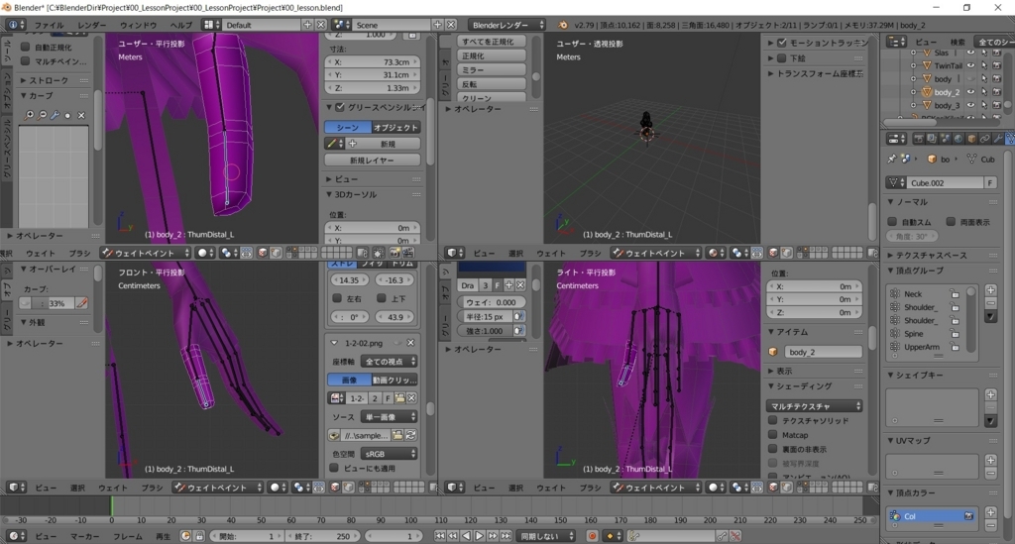Open マルチテクスチャ shading dropdown
The image size is (1015, 544).
(x=815, y=406)
